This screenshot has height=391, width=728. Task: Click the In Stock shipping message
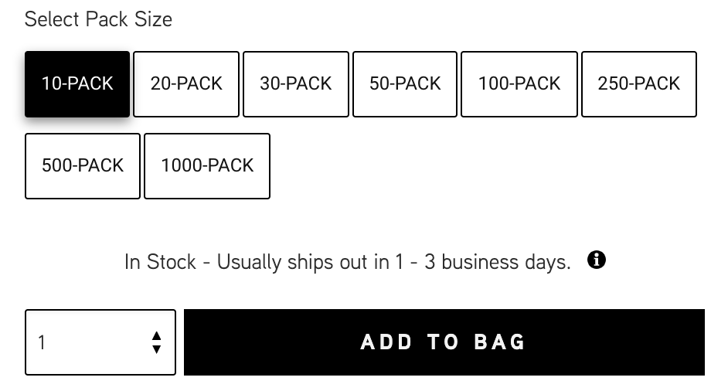[347, 262]
